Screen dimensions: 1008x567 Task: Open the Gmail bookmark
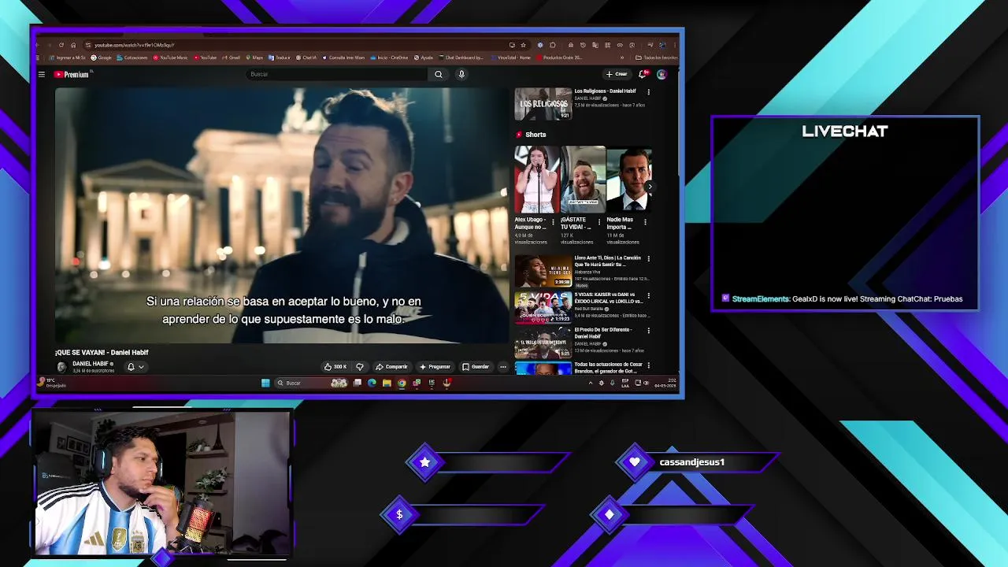[x=232, y=57]
